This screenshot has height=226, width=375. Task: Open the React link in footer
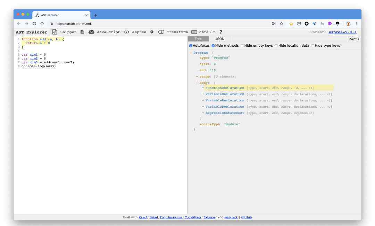click(143, 217)
